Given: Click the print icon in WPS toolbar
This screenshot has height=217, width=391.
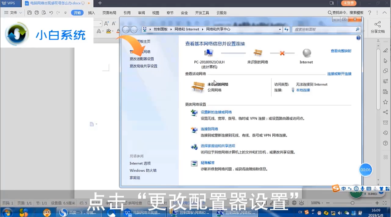Looking at the screenshot, I should pos(37,12).
